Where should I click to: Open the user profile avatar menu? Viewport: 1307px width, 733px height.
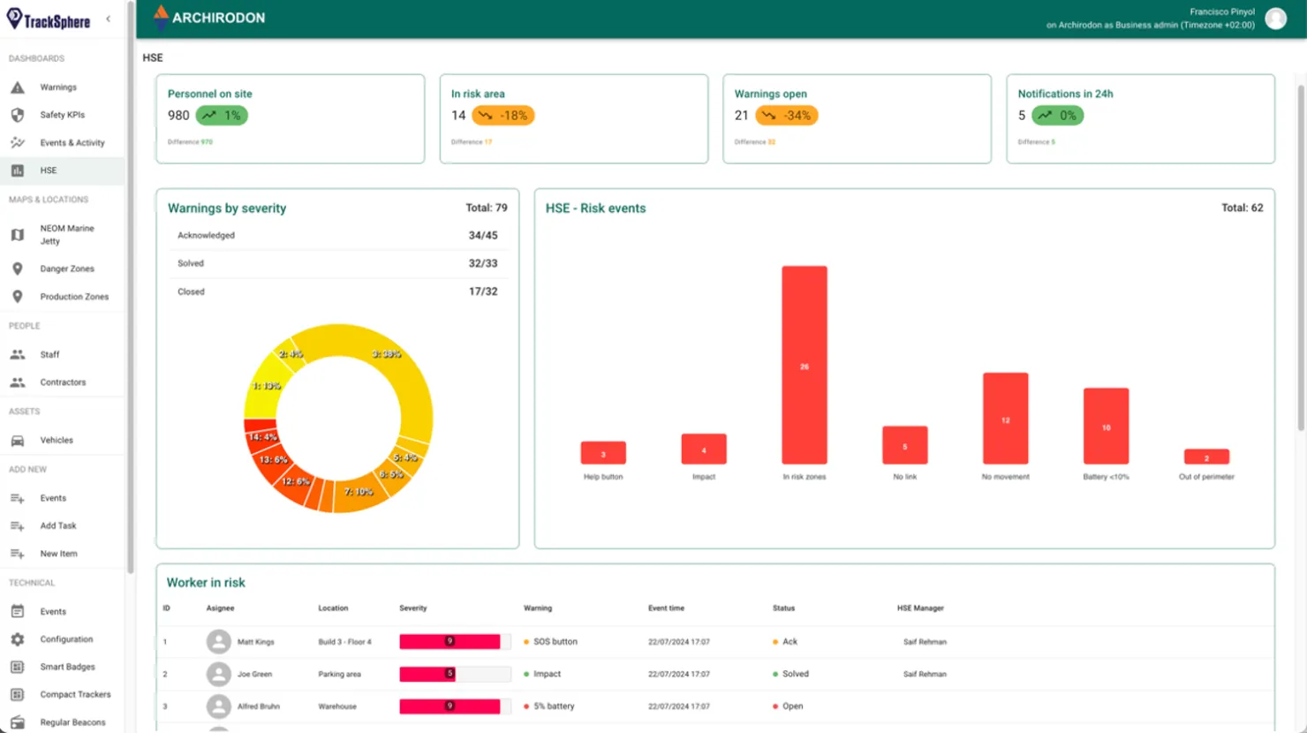(1275, 18)
